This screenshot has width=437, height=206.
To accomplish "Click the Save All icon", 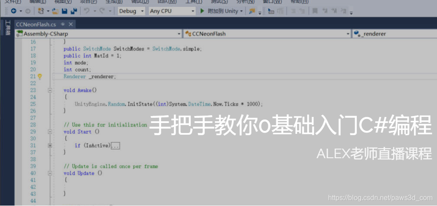I will (x=74, y=11).
